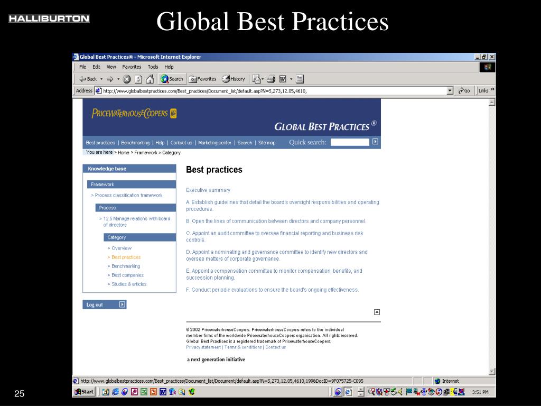541x406 pixels.
Task: Open the Forward history dropdown arrow
Action: [118, 79]
